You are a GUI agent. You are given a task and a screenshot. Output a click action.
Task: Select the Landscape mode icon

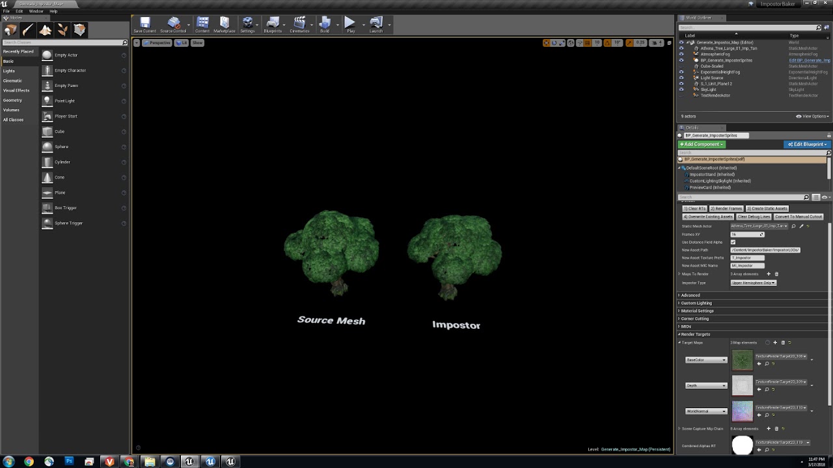tap(45, 30)
